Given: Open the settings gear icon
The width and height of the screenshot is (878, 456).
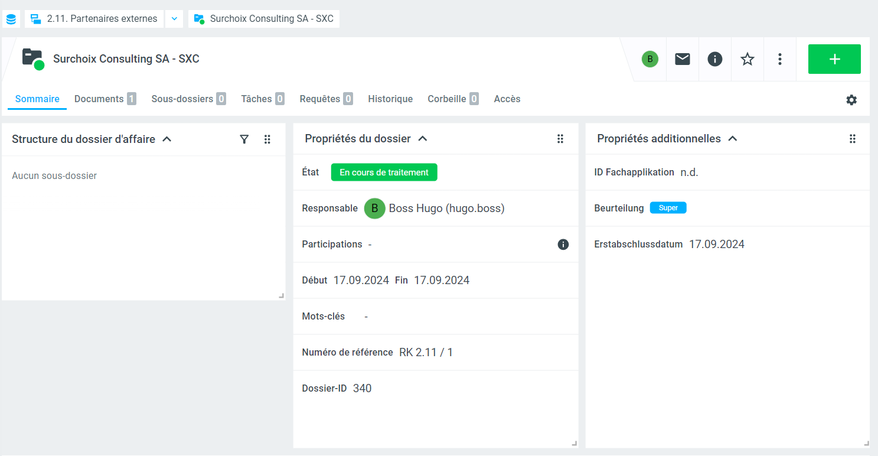Looking at the screenshot, I should pyautogui.click(x=851, y=100).
